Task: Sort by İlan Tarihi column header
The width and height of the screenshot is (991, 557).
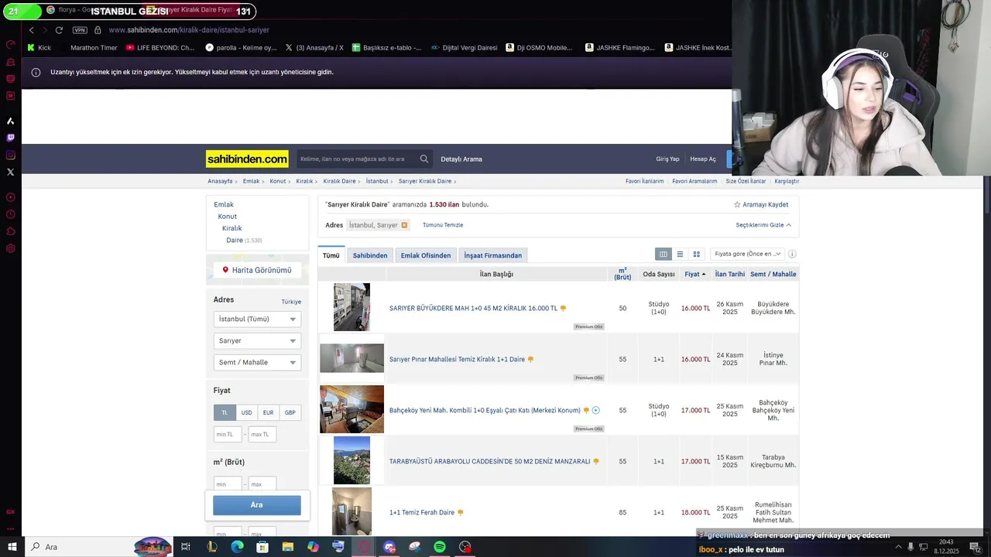Action: 730,274
